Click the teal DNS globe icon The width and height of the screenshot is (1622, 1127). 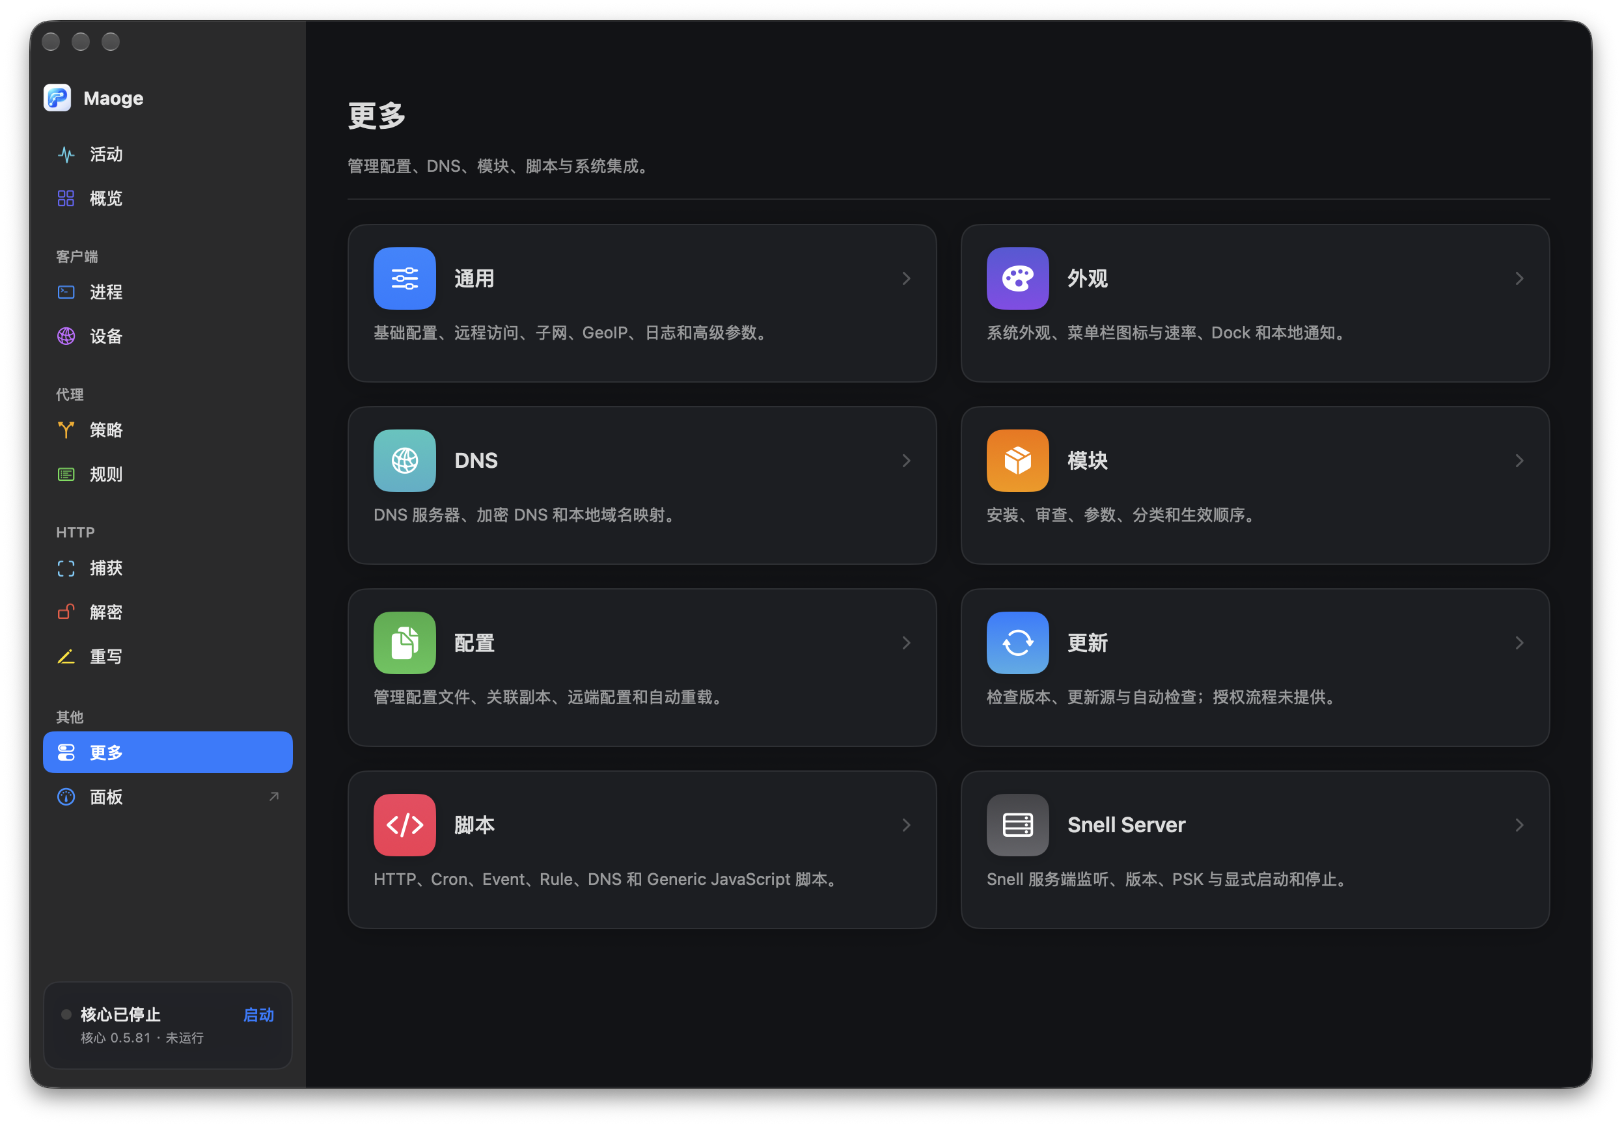(405, 461)
